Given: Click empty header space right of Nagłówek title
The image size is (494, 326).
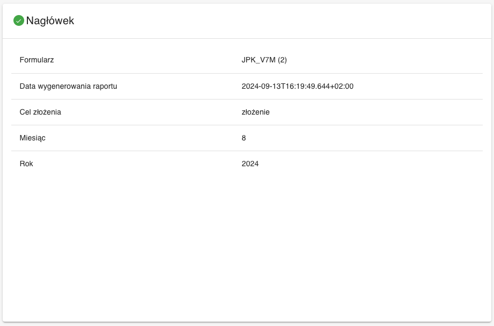Looking at the screenshot, I should (269, 21).
